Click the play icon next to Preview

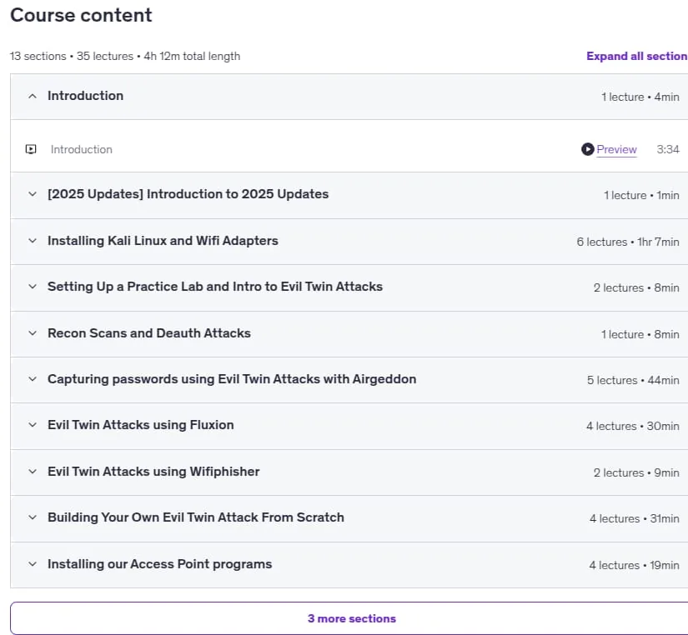pyautogui.click(x=588, y=149)
